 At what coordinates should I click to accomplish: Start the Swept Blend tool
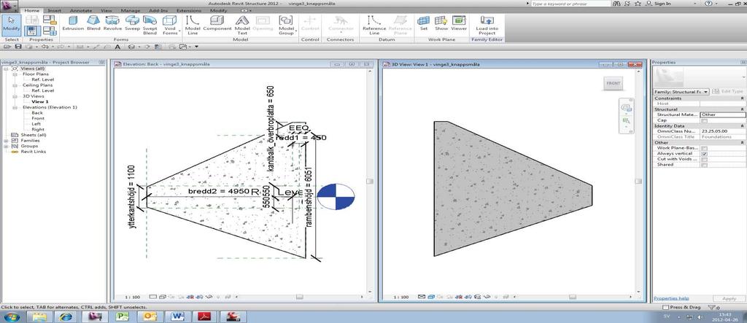tap(150, 25)
